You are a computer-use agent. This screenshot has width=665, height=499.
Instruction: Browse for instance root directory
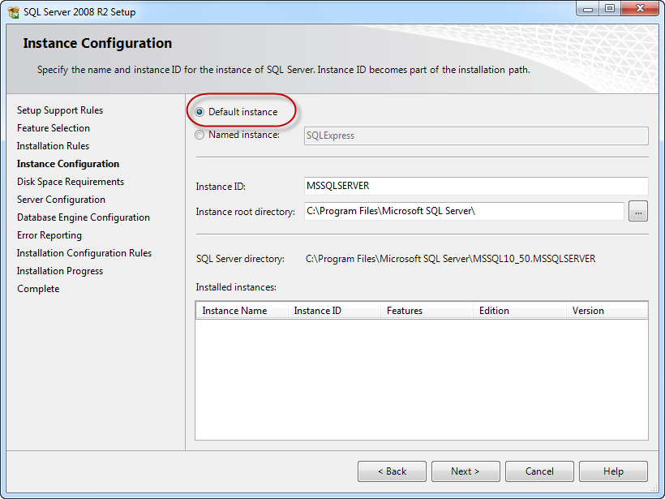point(638,211)
